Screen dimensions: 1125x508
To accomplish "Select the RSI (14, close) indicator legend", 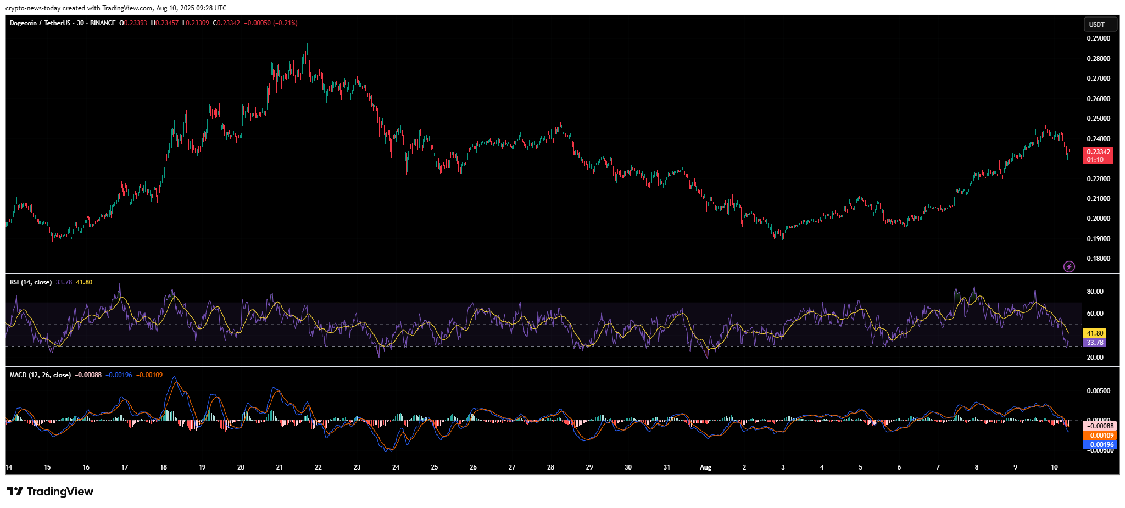I will (31, 282).
